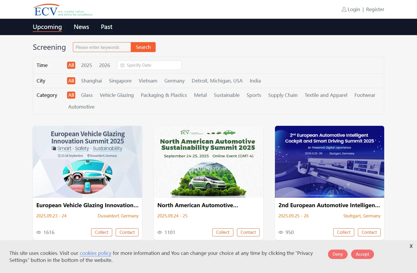Open the cookies policy link

(x=95, y=253)
